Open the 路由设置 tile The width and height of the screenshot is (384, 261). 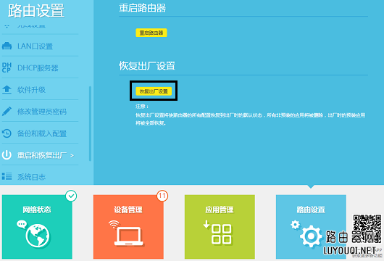311,227
